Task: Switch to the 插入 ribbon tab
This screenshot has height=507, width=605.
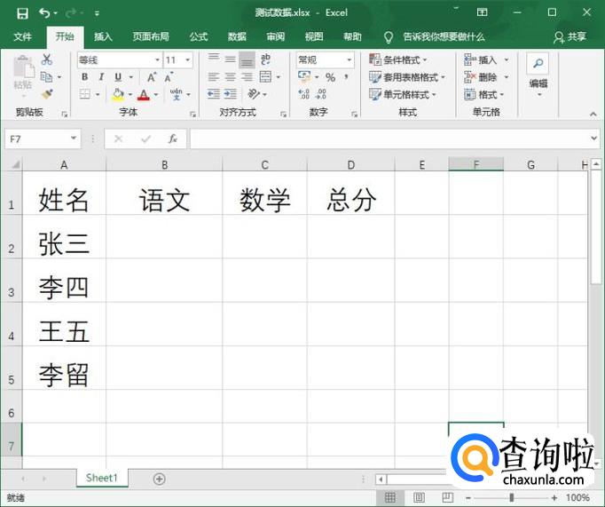Action: click(x=103, y=36)
